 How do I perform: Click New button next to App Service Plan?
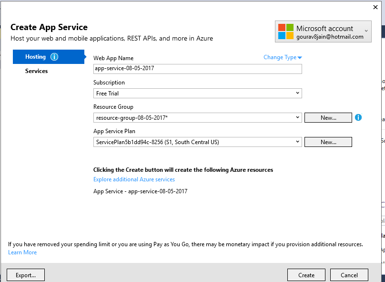pyautogui.click(x=328, y=142)
